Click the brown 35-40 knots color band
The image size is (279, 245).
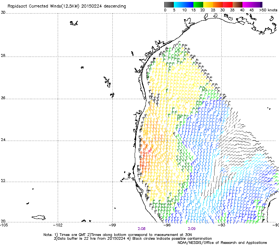tap(238, 5)
